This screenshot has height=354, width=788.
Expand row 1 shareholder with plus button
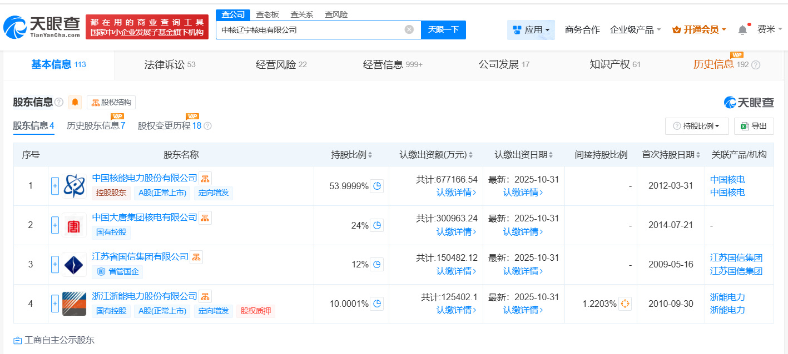pyautogui.click(x=55, y=186)
